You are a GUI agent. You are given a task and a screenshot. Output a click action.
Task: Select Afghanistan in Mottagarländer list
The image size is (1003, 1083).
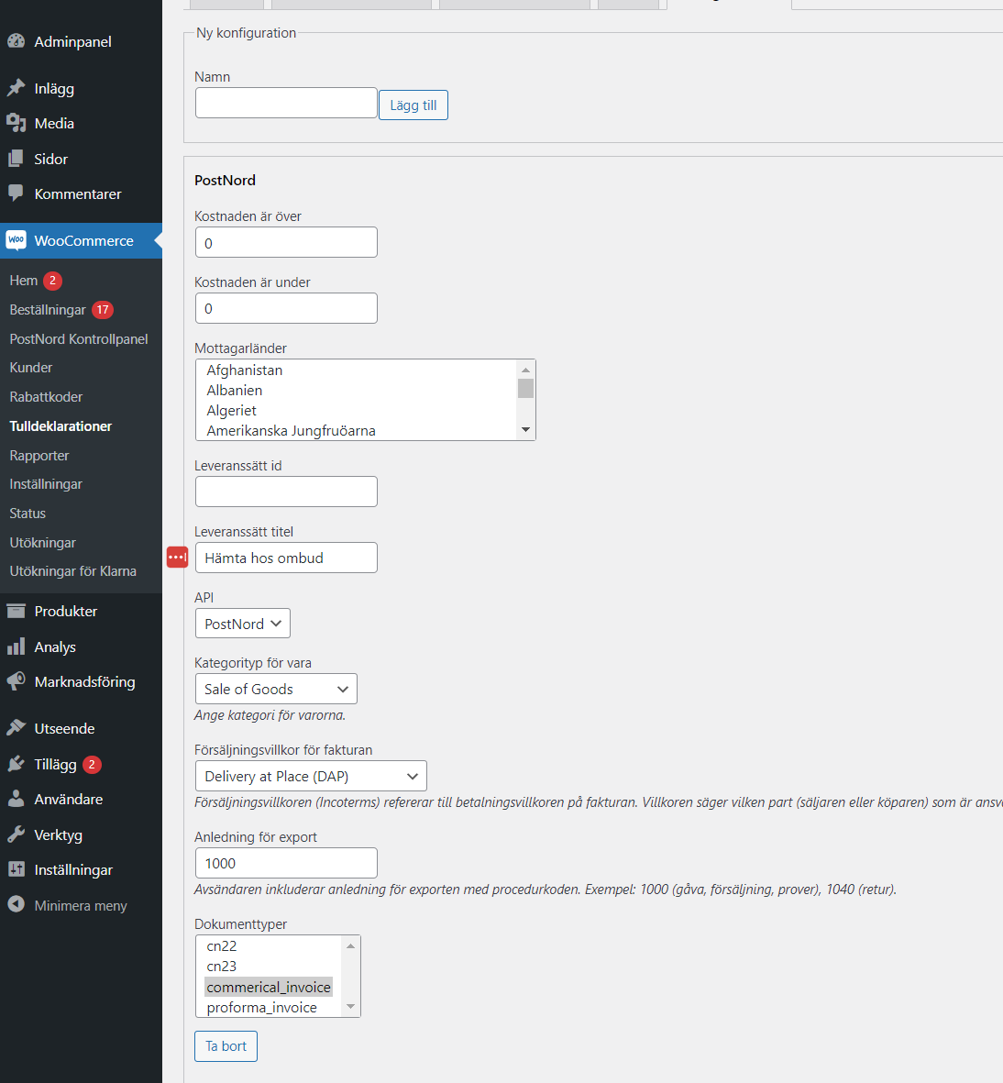coord(245,370)
